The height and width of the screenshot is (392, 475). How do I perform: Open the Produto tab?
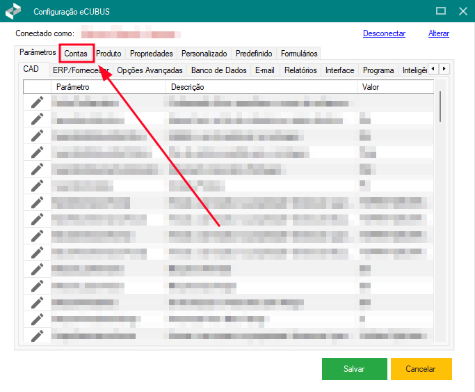pos(108,54)
